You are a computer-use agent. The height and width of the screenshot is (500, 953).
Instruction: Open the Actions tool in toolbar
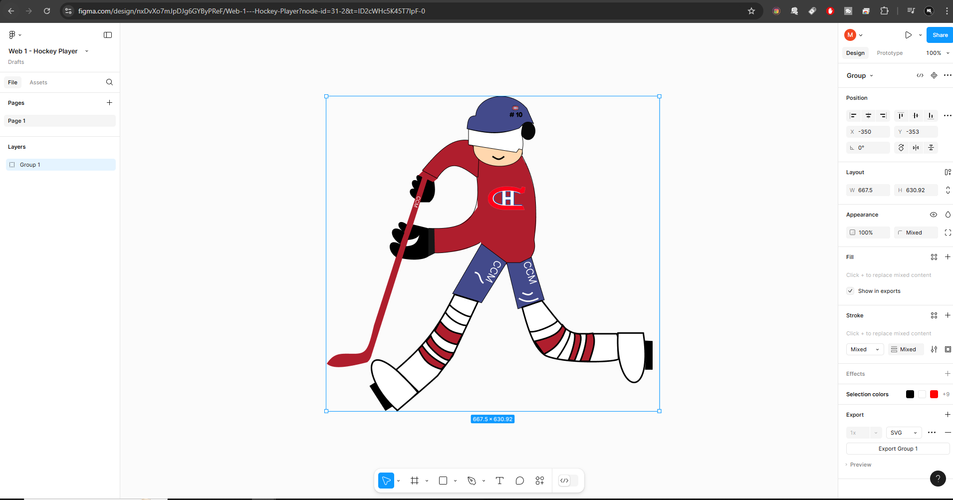tap(540, 481)
